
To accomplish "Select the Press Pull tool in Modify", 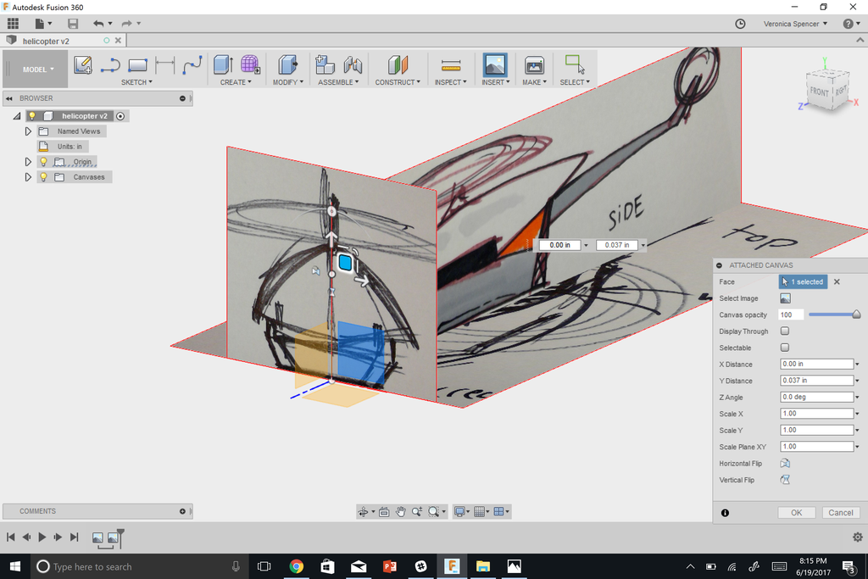I will (287, 64).
